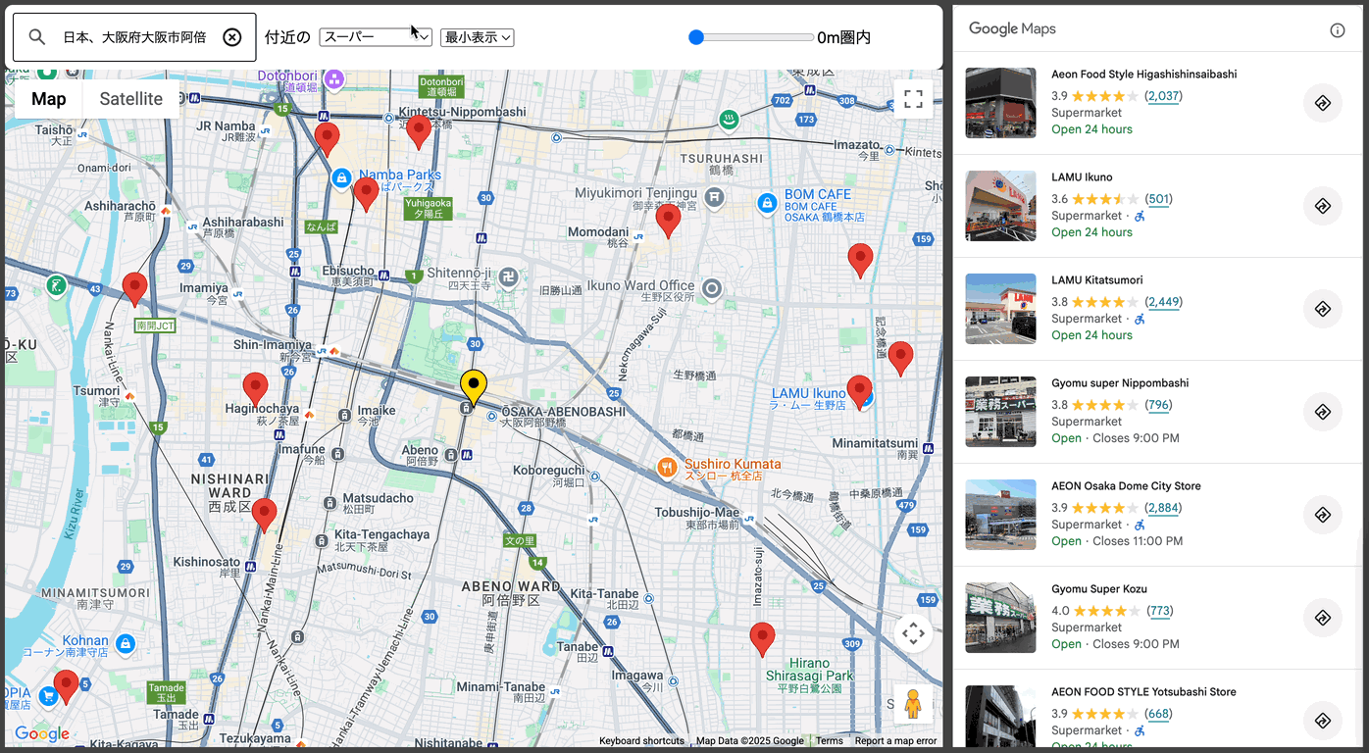Click the Google logo on map

[x=42, y=733]
